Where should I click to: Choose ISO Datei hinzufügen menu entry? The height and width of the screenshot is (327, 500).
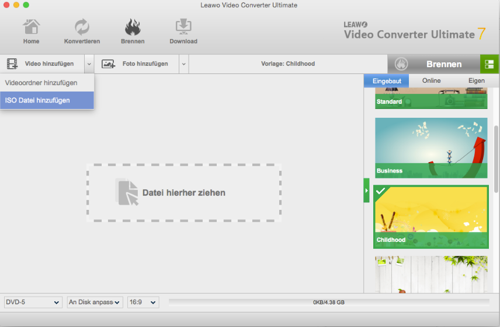pyautogui.click(x=47, y=100)
